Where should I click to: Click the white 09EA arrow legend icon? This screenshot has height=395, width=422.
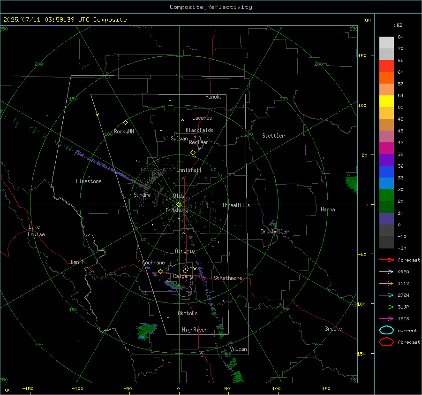pos(386,271)
